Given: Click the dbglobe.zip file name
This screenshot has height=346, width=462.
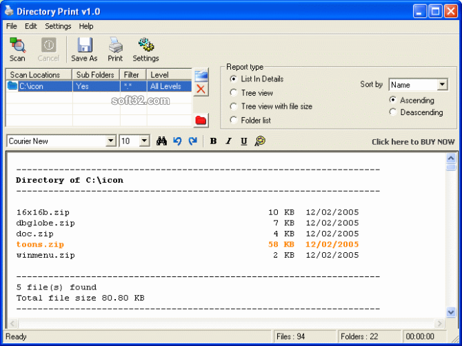Looking at the screenshot, I should [x=46, y=223].
